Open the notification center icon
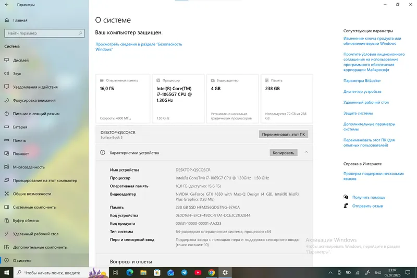This screenshot has height=278, width=417. 408,273
